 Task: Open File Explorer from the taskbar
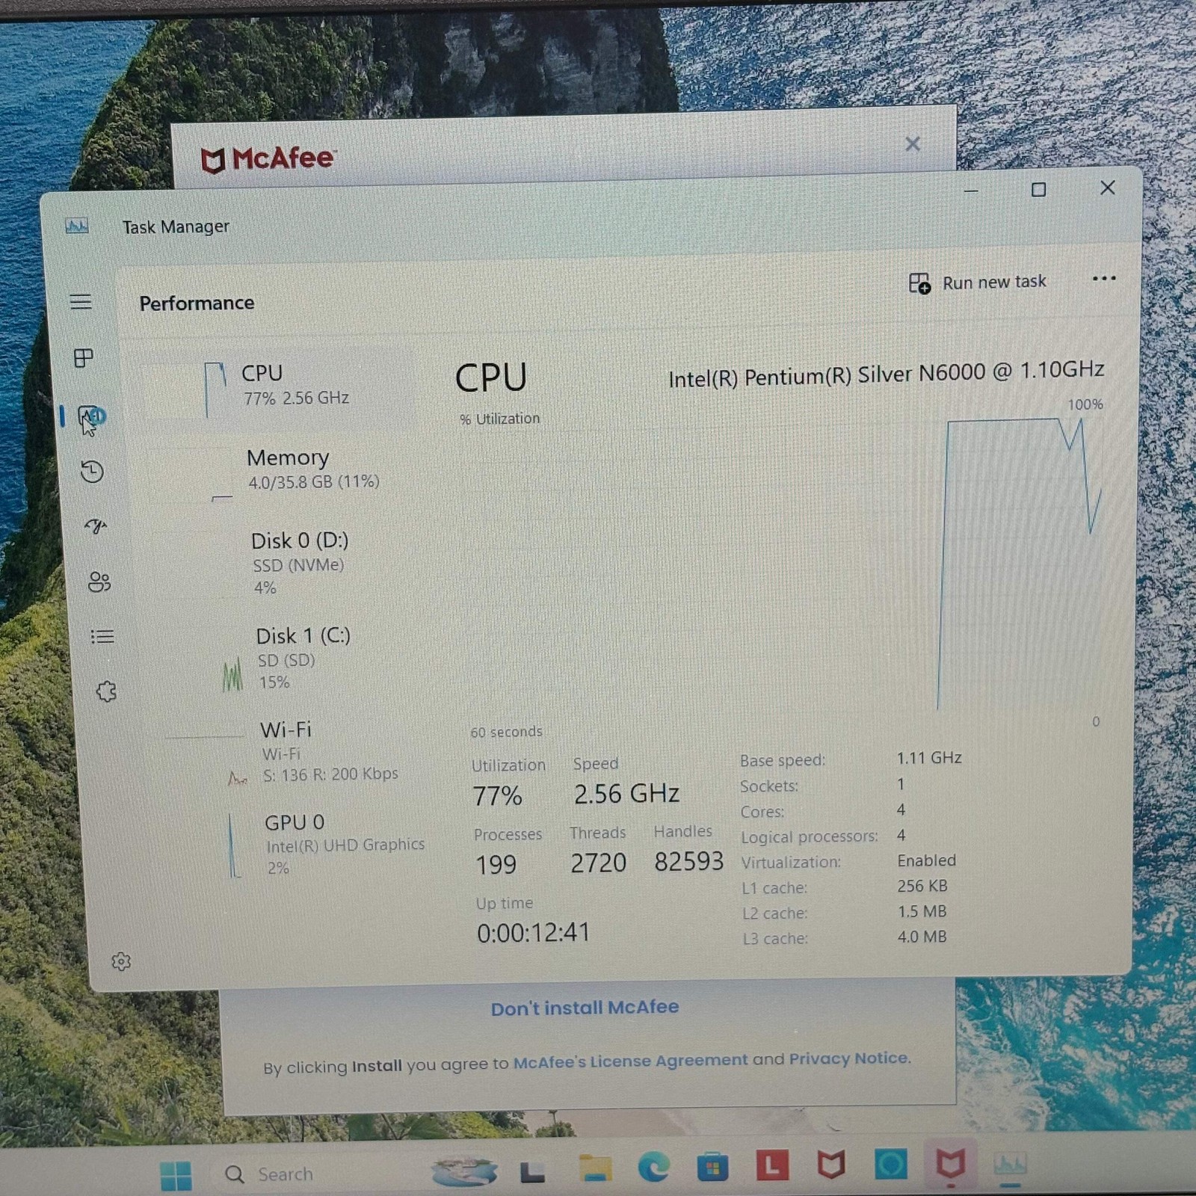tap(595, 1168)
